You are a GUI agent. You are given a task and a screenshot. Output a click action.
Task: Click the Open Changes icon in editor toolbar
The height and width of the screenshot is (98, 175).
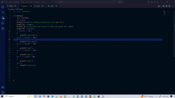167,6
